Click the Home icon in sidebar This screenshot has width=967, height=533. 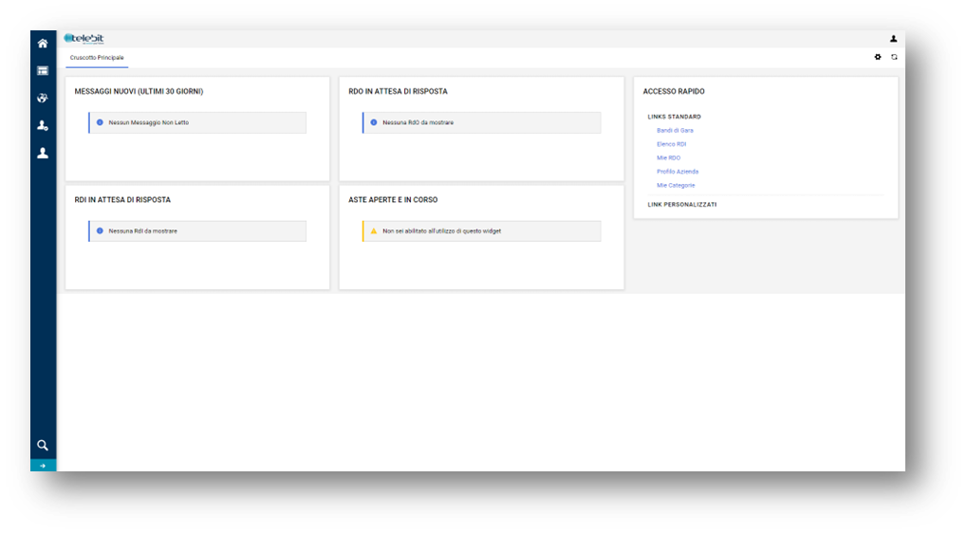(x=43, y=44)
